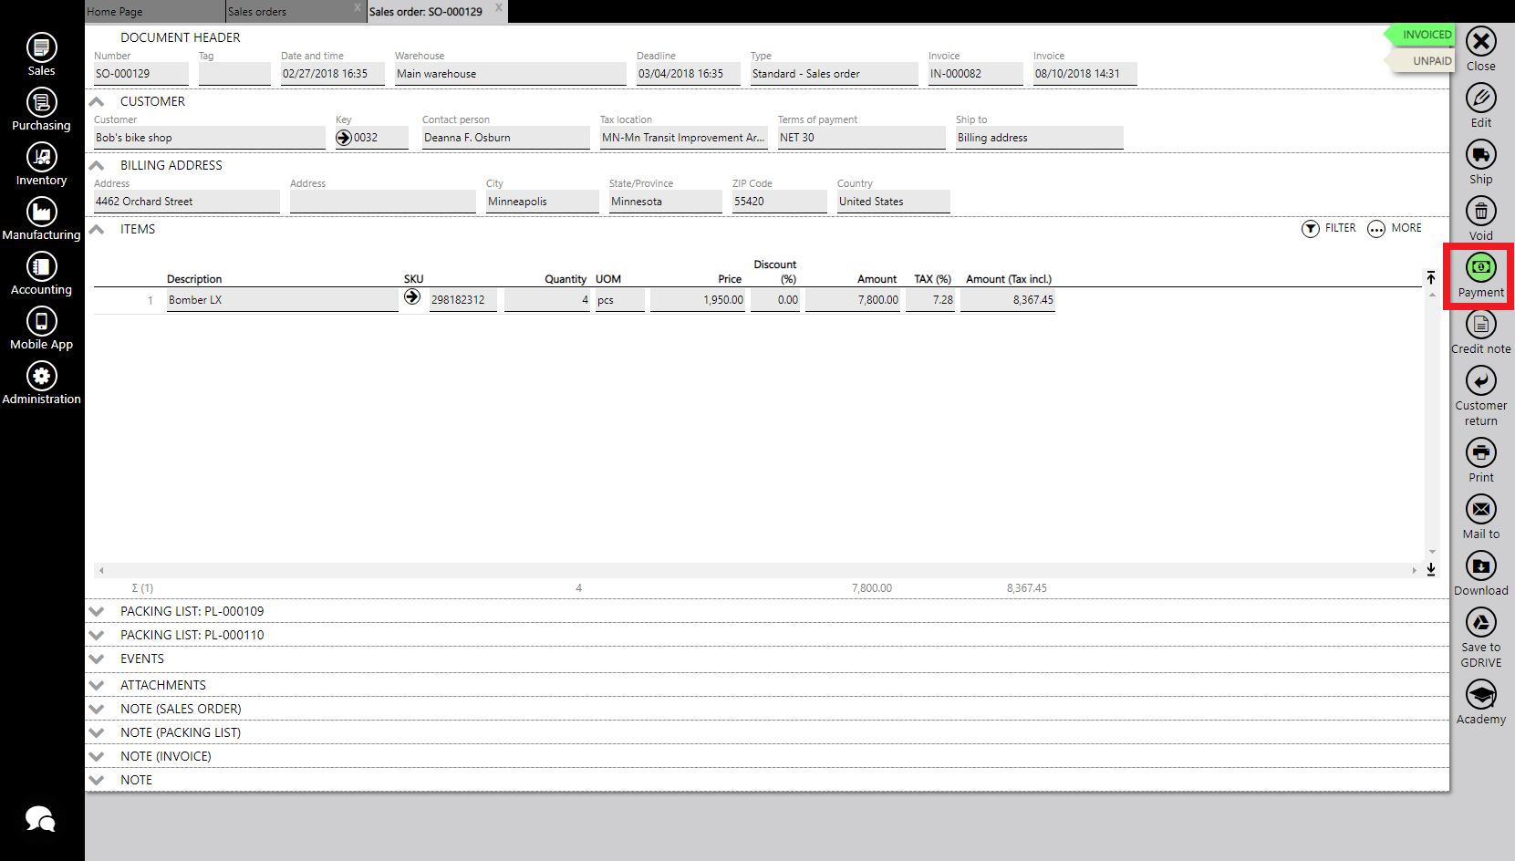Open the Customer return action

pyautogui.click(x=1480, y=381)
